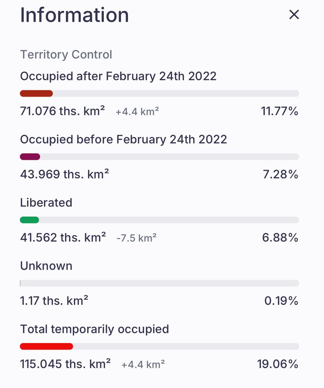This screenshot has height=388, width=324.
Task: Click the bright red total occupied bar
Action: coord(46,346)
